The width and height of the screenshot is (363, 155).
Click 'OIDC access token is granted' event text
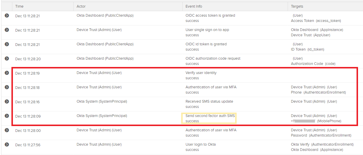click(210, 15)
